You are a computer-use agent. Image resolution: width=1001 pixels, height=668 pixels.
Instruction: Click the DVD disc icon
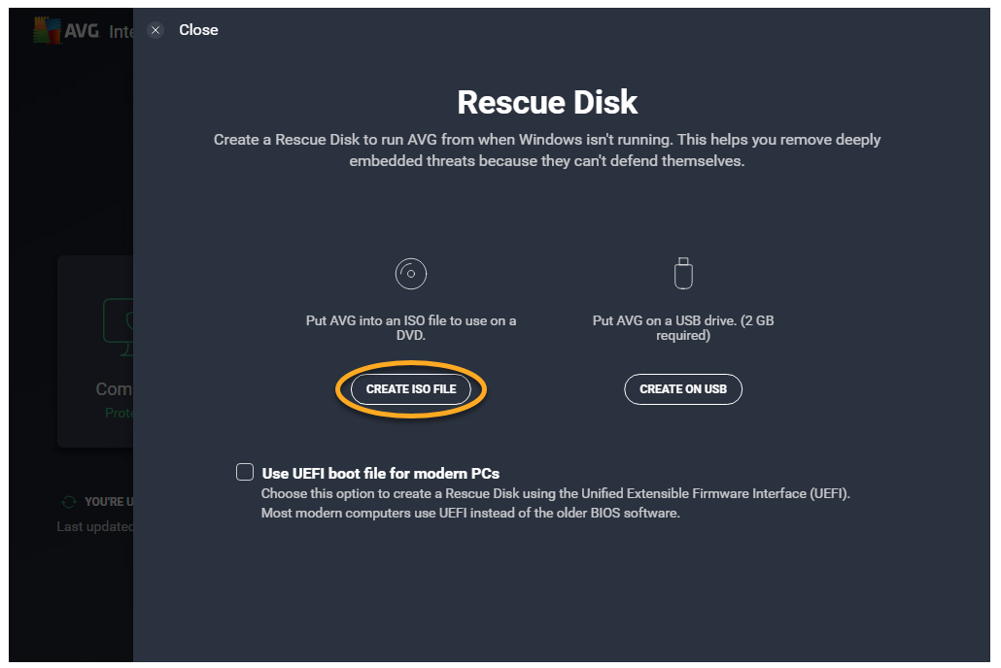411,274
